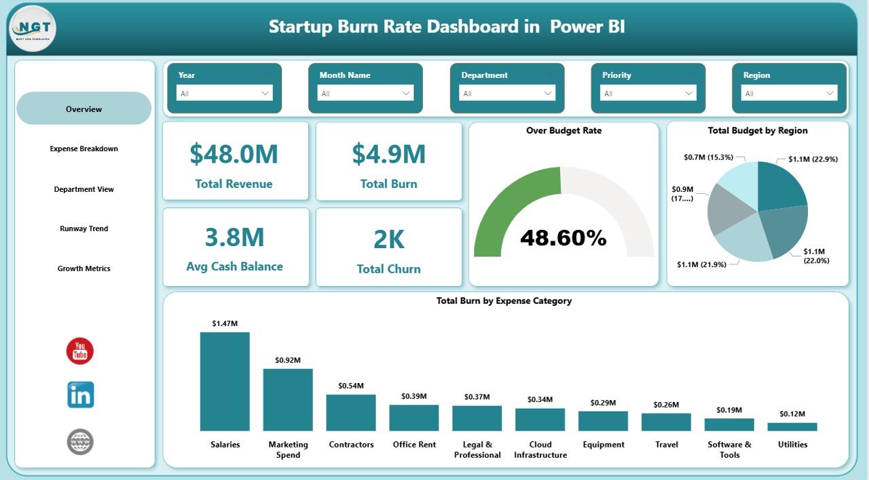Switch to the Expense Breakdown page

84,148
